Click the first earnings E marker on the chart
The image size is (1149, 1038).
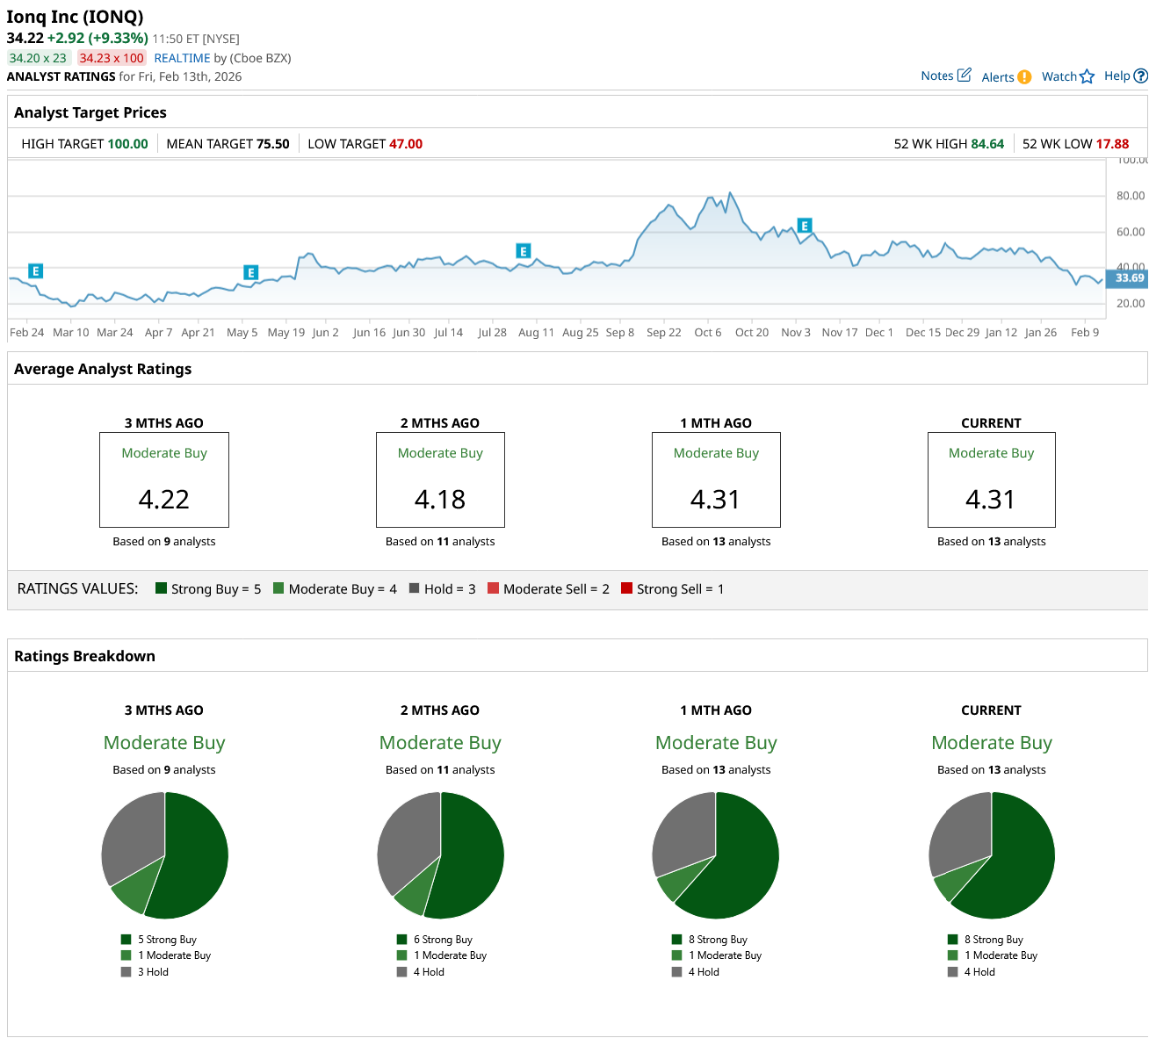[35, 271]
